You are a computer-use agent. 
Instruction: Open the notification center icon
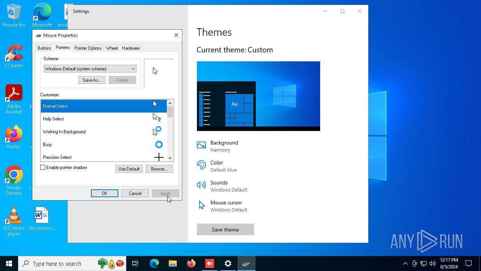pyautogui.click(x=469, y=263)
